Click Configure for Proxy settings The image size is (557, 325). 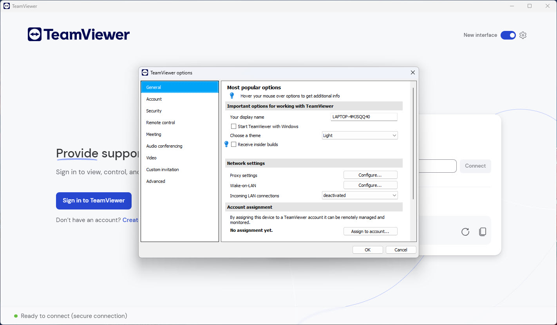pyautogui.click(x=370, y=175)
